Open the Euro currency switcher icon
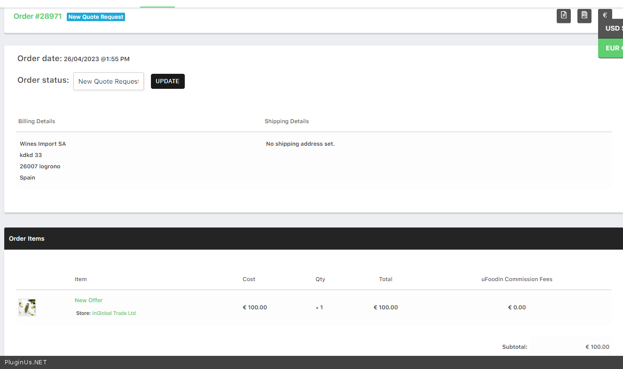 pos(605,15)
